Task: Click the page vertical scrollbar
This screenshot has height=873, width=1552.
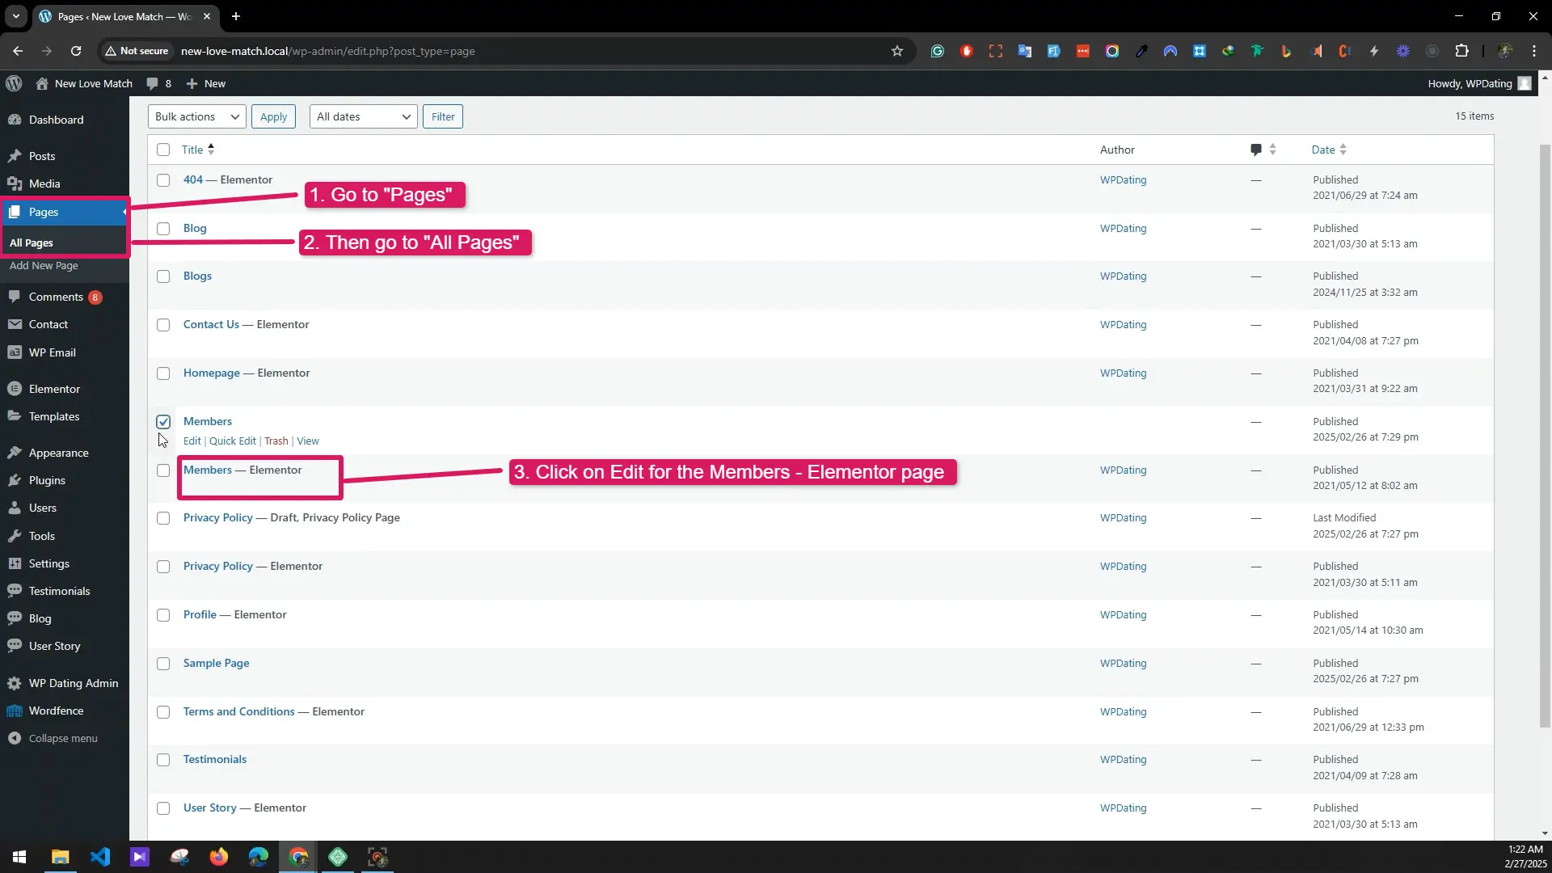Action: click(1545, 436)
